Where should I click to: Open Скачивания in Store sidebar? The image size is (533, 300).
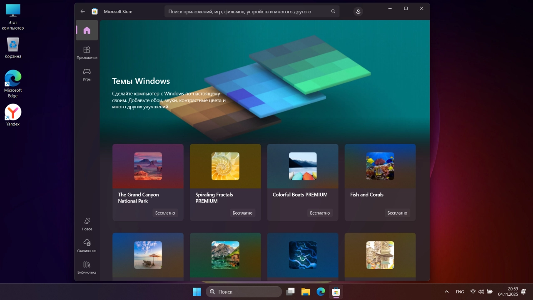[87, 245]
